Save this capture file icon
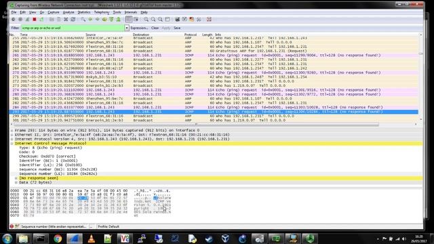This screenshot has width=434, height=244. [59, 20]
